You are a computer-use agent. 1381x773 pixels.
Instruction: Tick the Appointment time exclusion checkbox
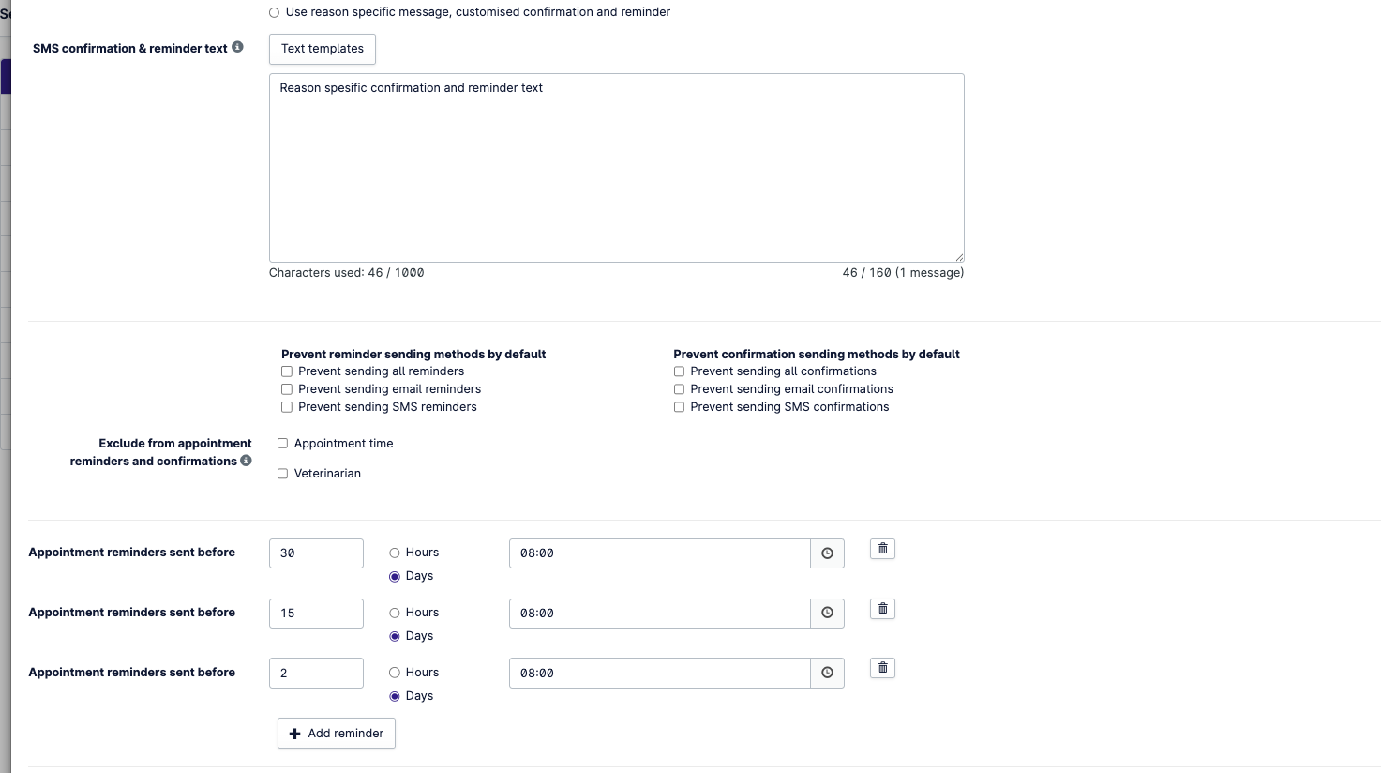point(282,444)
